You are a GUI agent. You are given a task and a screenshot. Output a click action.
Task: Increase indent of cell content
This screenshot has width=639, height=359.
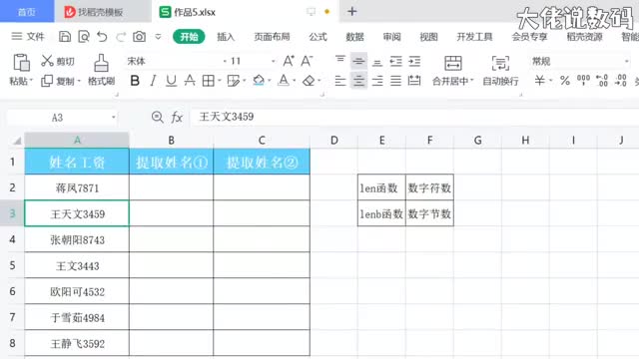[x=414, y=61]
